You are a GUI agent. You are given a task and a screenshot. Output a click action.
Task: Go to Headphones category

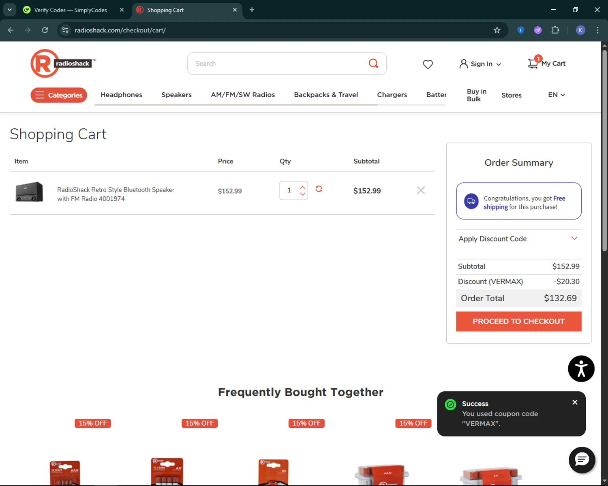tap(122, 95)
